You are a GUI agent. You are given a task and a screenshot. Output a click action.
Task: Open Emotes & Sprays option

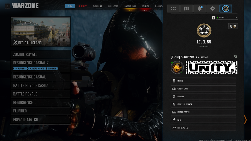pos(203,104)
